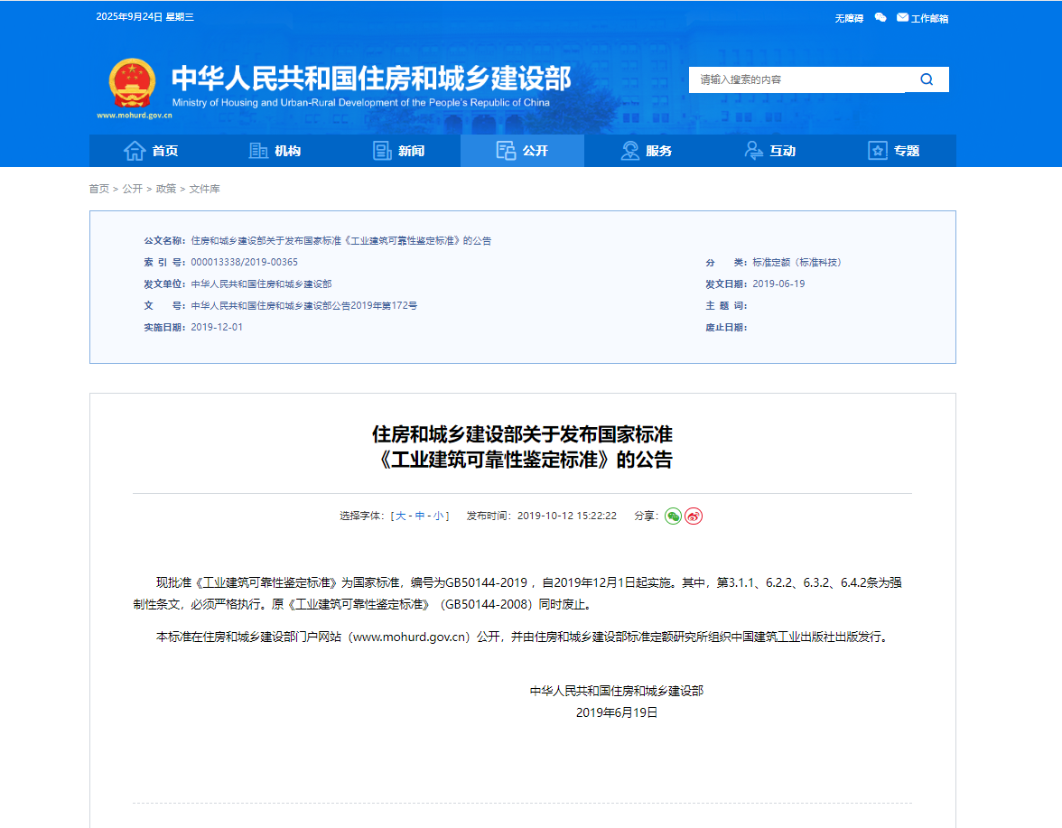Share article via red Weibo icon
Image resolution: width=1062 pixels, height=828 pixels.
[x=694, y=516]
